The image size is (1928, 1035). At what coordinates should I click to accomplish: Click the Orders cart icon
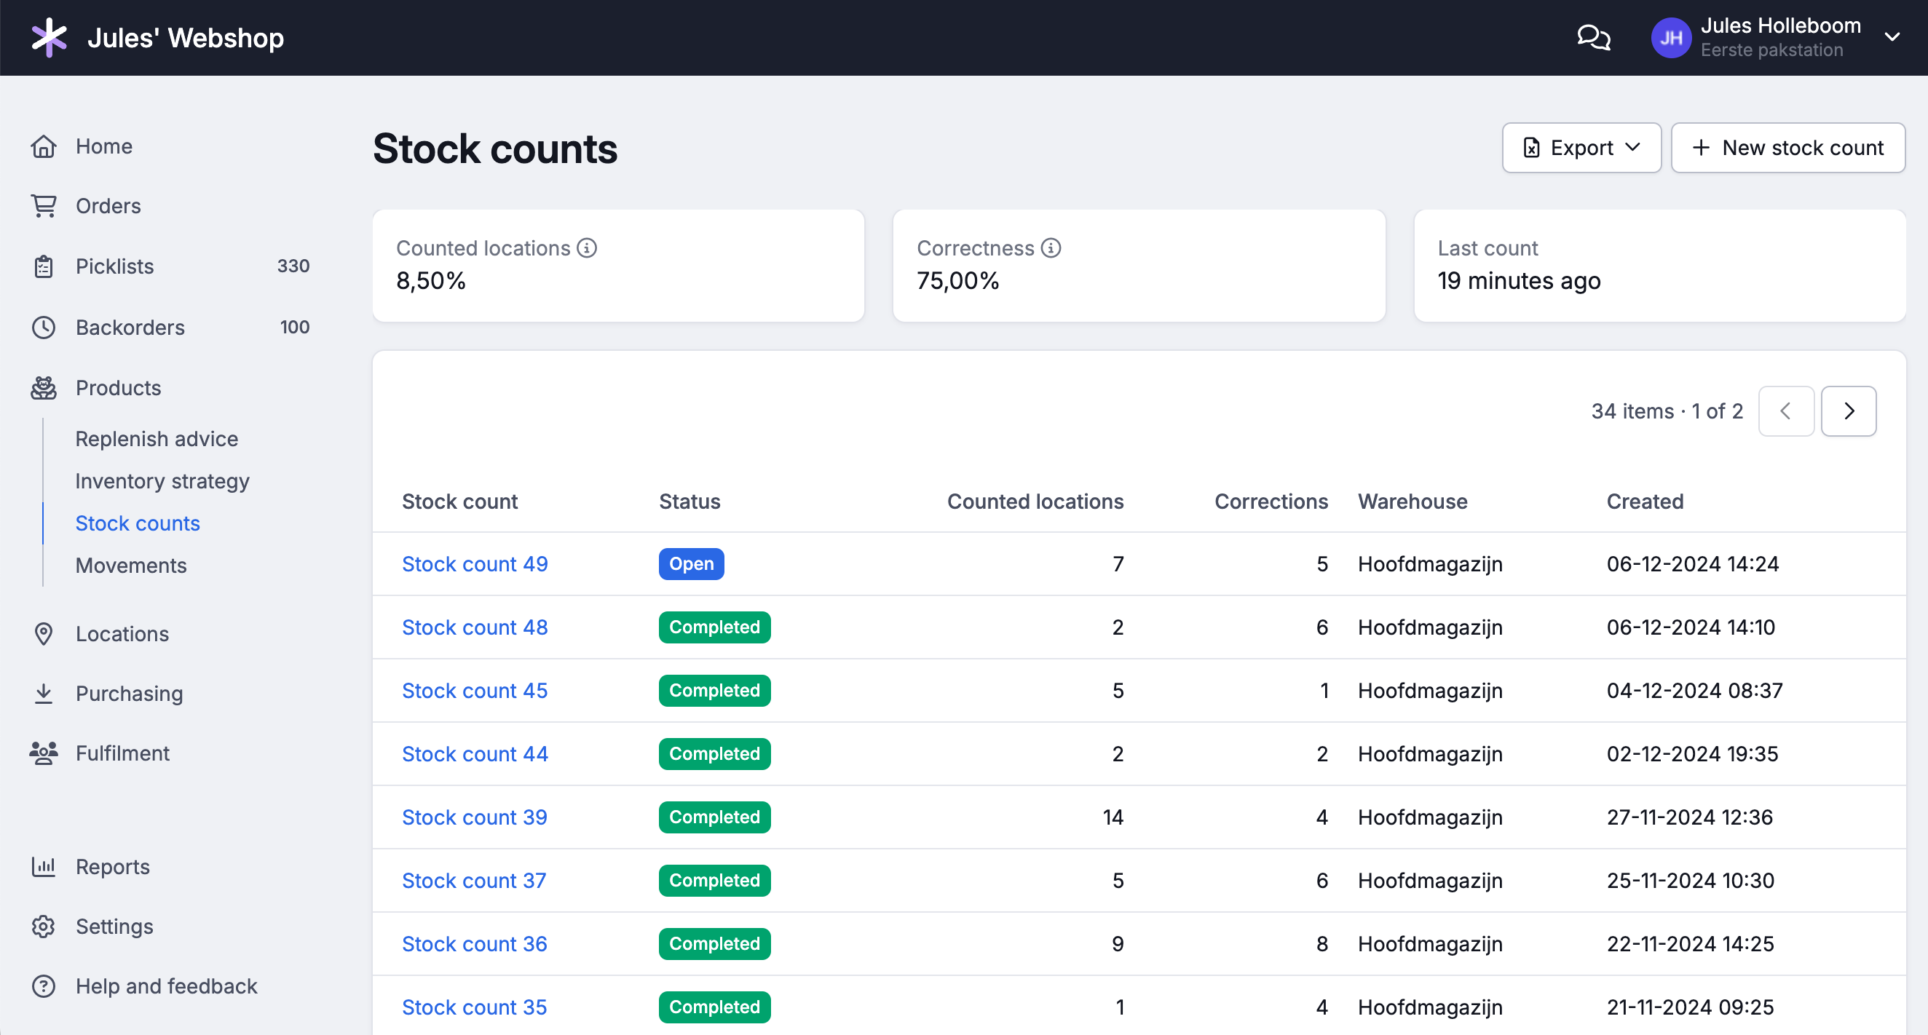click(x=44, y=206)
